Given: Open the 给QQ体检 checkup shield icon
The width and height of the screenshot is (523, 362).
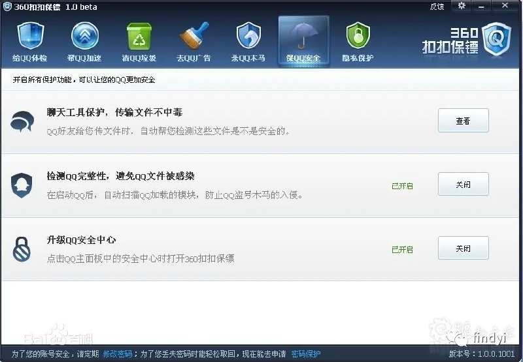Looking at the screenshot, I should [30, 36].
